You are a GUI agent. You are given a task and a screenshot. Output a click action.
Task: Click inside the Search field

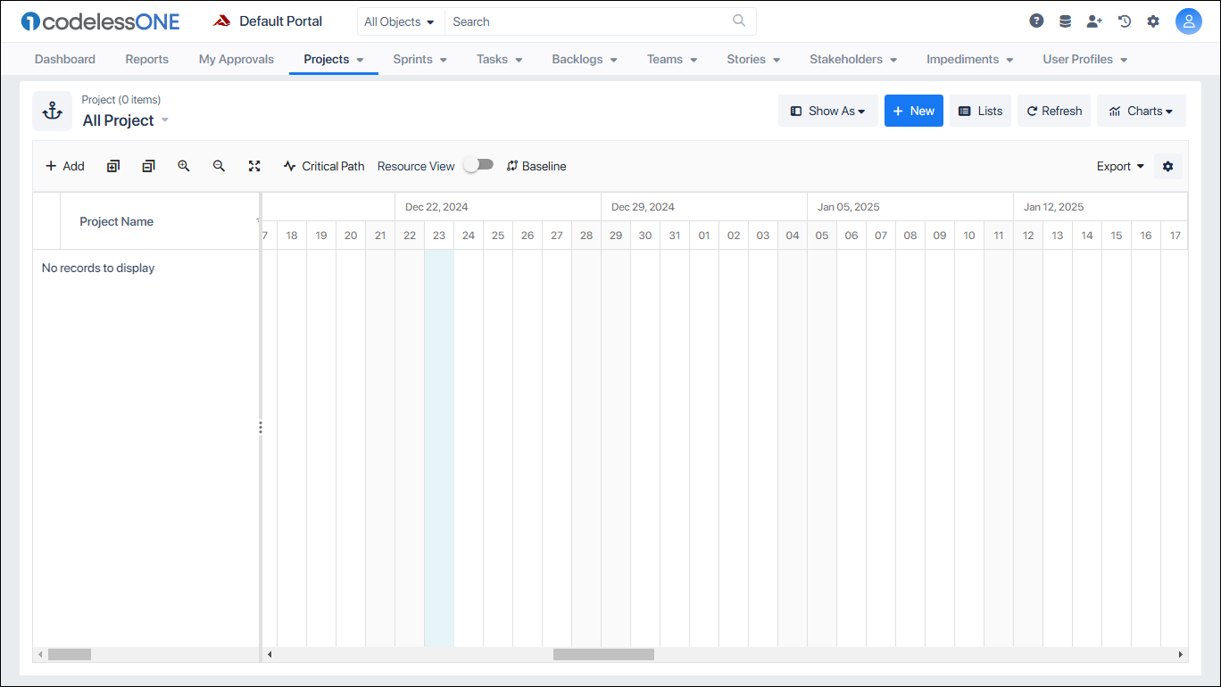(x=580, y=21)
